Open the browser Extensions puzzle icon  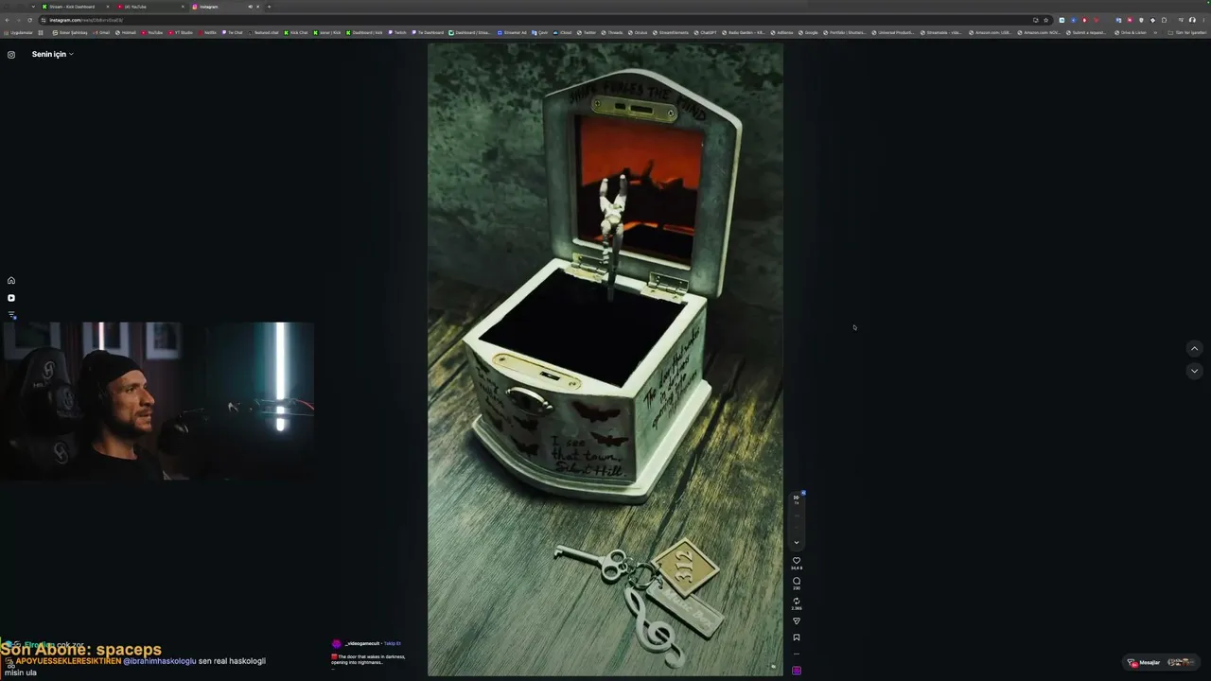pos(1164,20)
